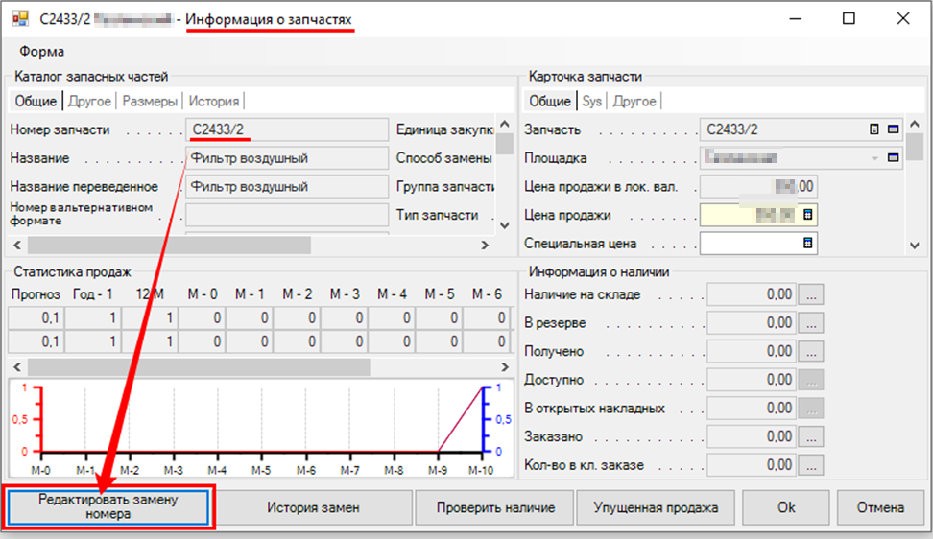Open the calculator in the Цена продажи field
933x539 pixels.
807,215
